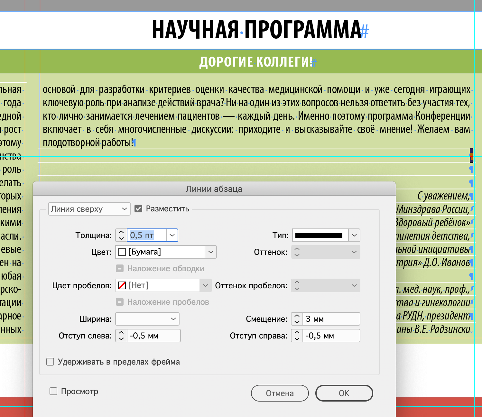Click the 'Отступ справа' field showing -0,5 мм
Image resolution: width=482 pixels, height=417 pixels.
(331, 336)
